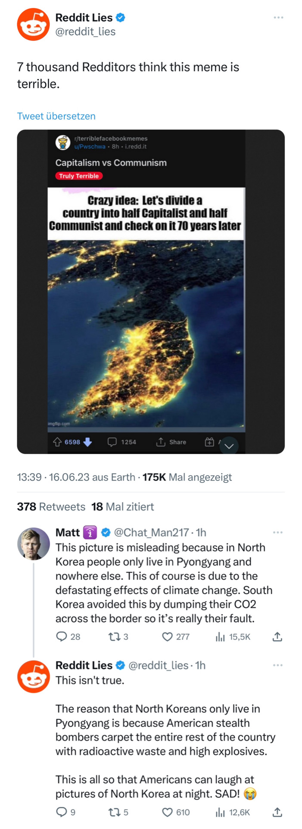The image size is (302, 829).
Task: Share the Reddit Lies follow-up reply
Action: point(277,812)
